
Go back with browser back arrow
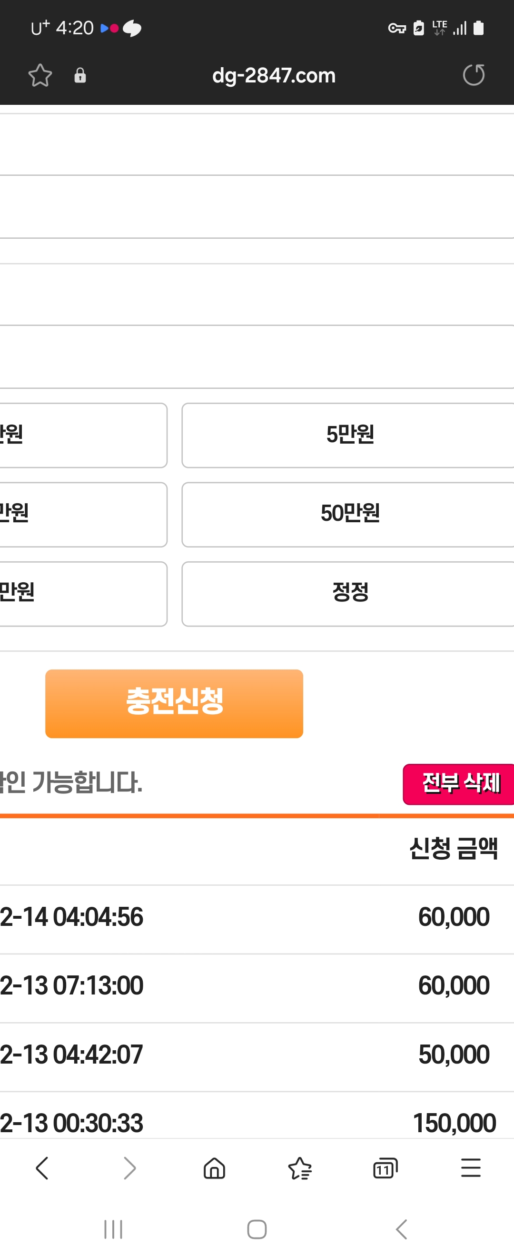pos(42,1168)
